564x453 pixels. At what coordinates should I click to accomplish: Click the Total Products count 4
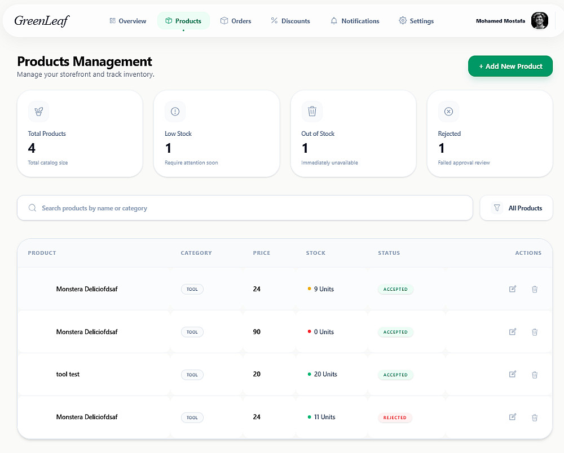coord(32,148)
